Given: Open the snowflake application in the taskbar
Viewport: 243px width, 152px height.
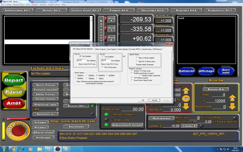Looking at the screenshot, I should (49, 149).
